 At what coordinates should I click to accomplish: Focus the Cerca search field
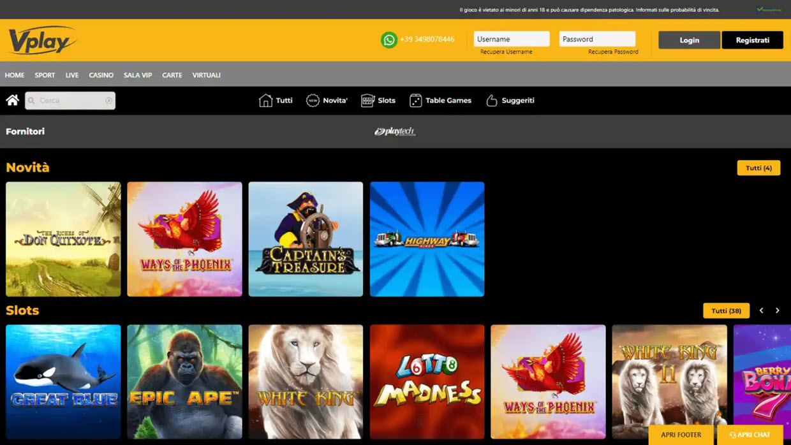click(x=70, y=101)
